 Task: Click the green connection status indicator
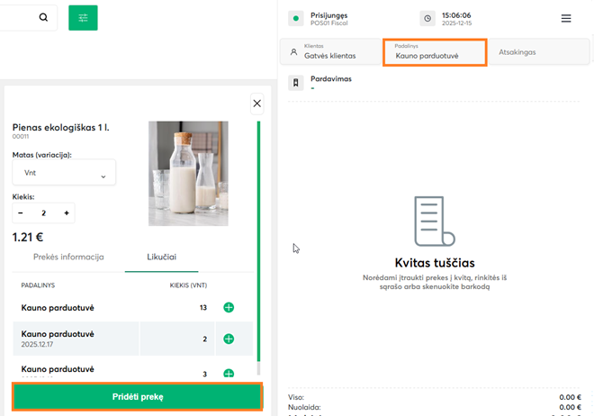click(x=295, y=18)
